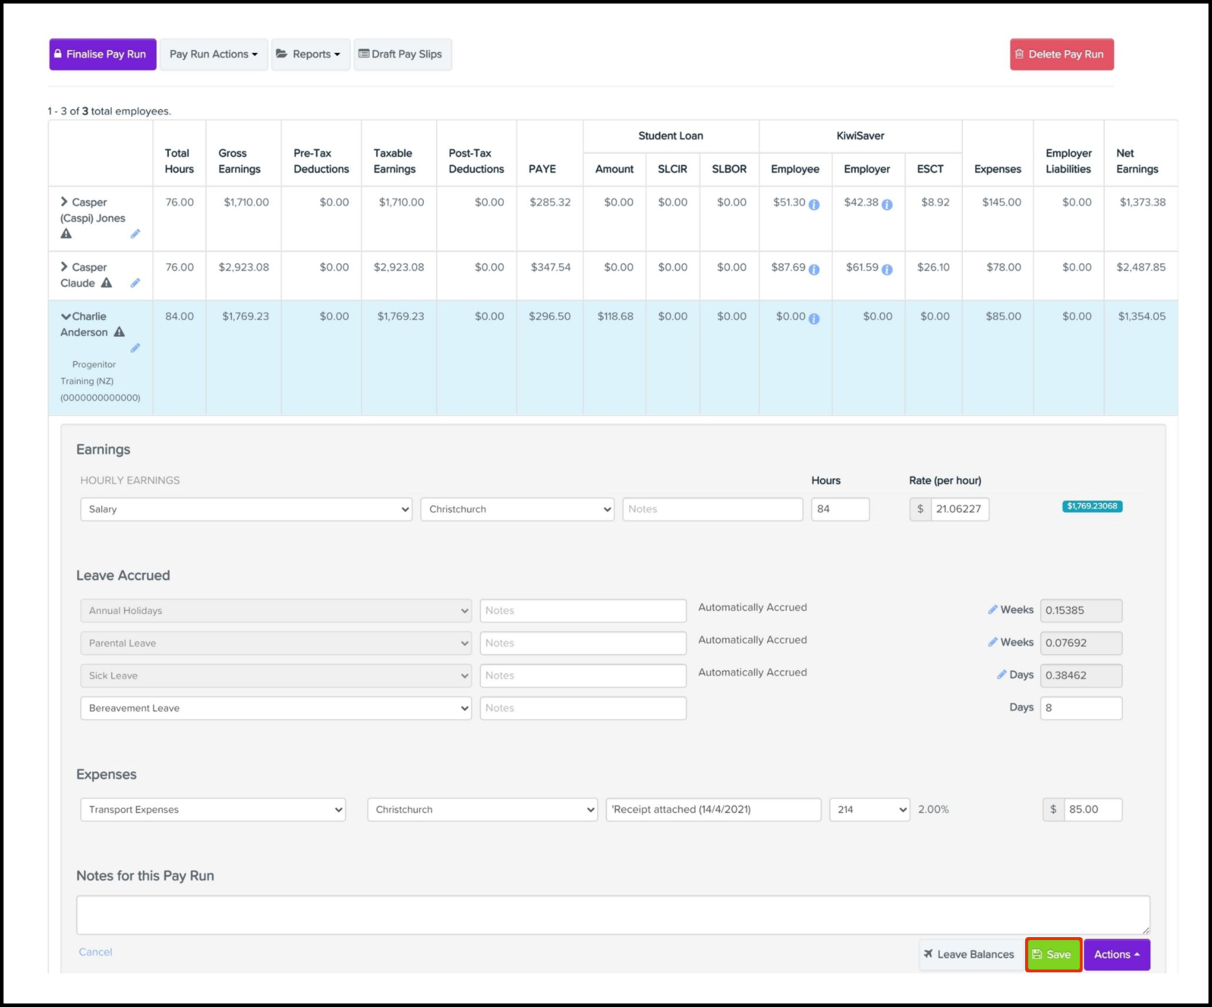The image size is (1212, 1007).
Task: Click the $1,769.23068 total badge
Action: point(1092,506)
